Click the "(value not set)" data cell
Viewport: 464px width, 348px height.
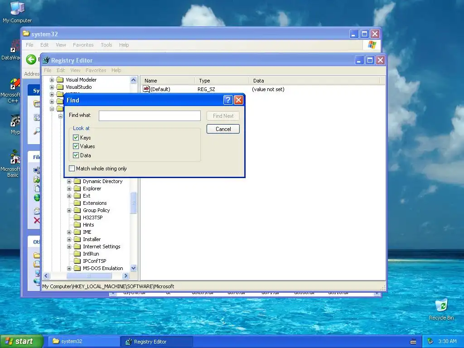[x=268, y=89]
